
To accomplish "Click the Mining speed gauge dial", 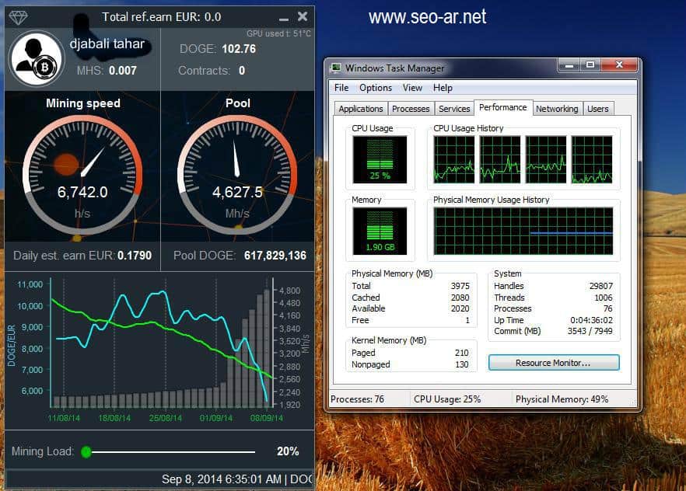I will point(82,175).
